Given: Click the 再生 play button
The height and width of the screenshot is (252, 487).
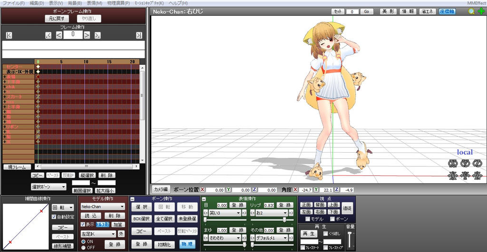Looking at the screenshot, I should (309, 233).
